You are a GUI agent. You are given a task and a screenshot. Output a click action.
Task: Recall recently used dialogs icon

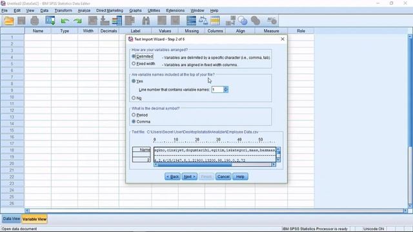tap(50, 21)
